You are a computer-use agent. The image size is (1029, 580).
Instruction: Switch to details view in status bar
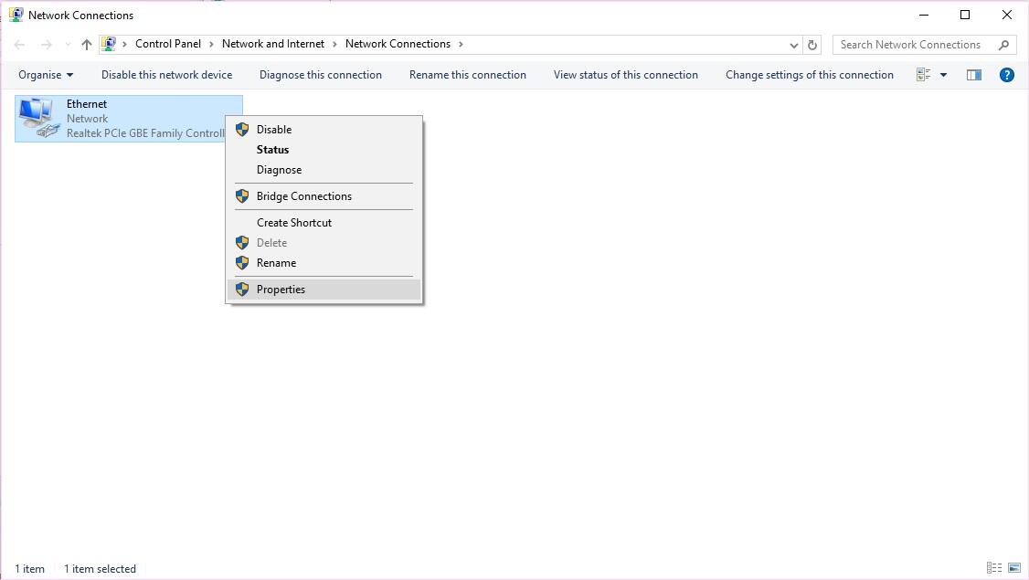point(994,568)
